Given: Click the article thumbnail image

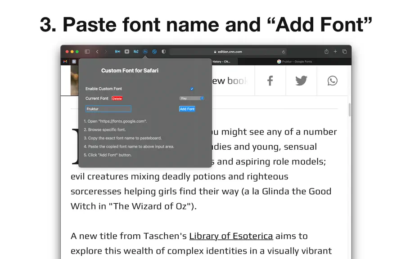Looking at the screenshot, I should 74,80.
